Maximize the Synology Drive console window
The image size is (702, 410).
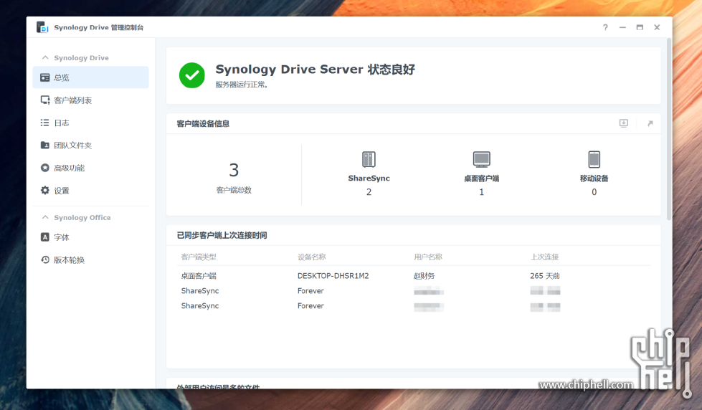tap(640, 27)
